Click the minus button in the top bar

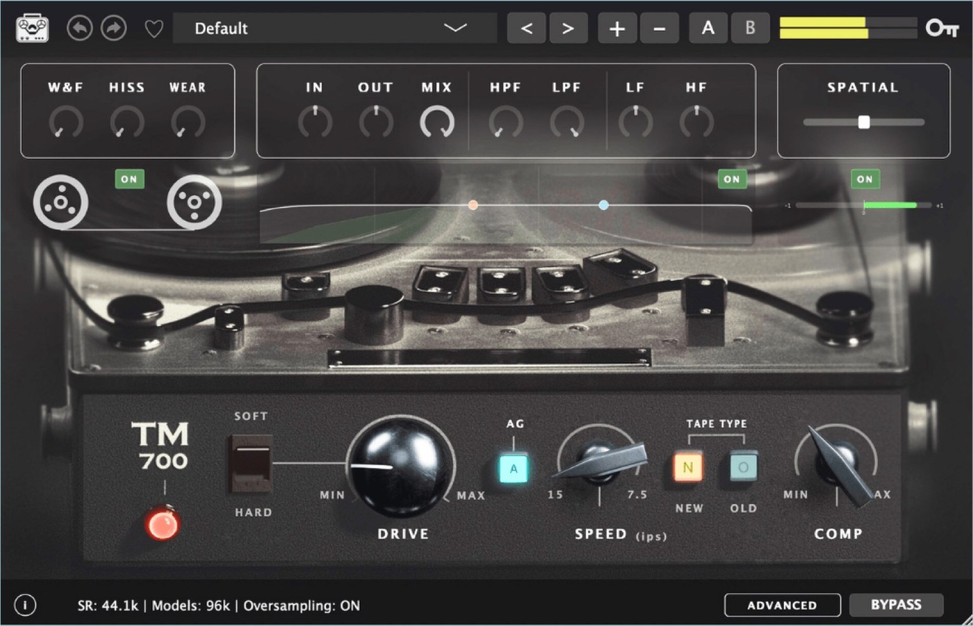tap(659, 29)
